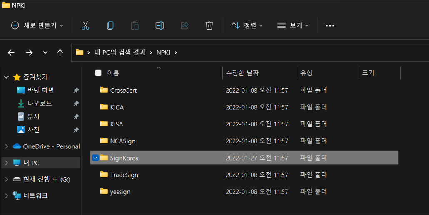Click the Cut scissors icon
Image resolution: width=429 pixels, height=215 pixels.
click(x=85, y=26)
